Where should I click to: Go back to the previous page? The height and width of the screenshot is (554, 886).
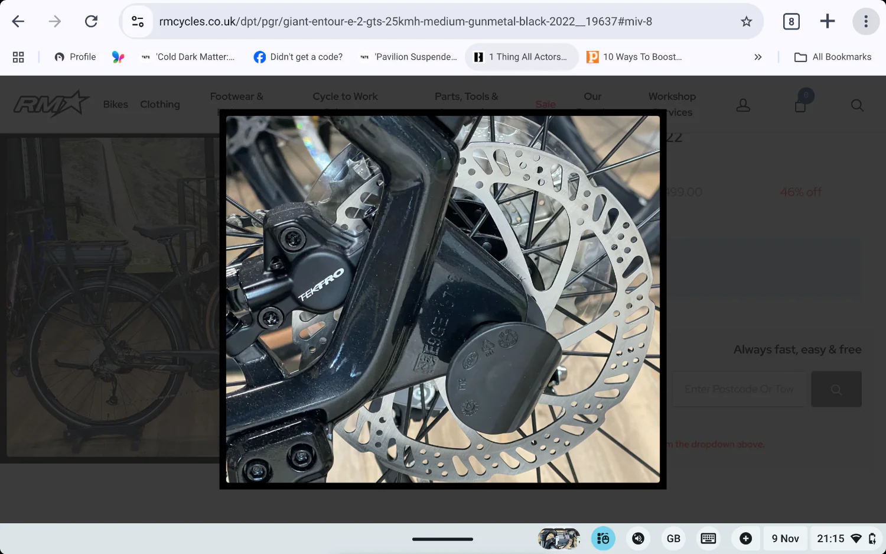tap(18, 21)
